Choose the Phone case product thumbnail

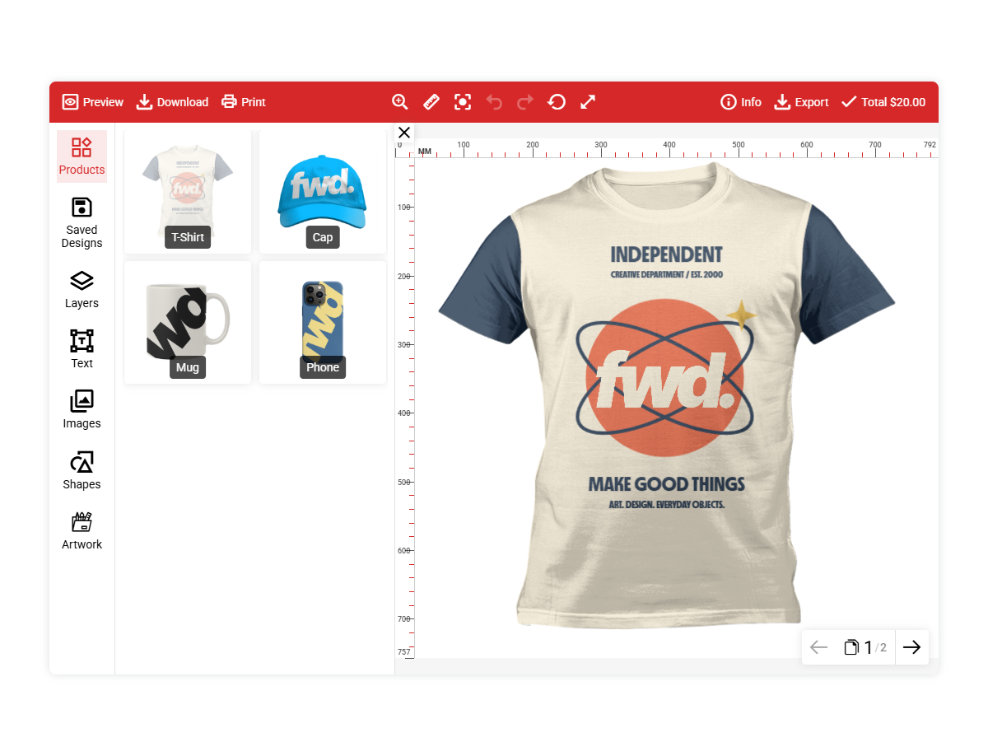(x=323, y=322)
